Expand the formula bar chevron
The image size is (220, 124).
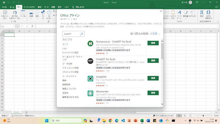point(218,26)
